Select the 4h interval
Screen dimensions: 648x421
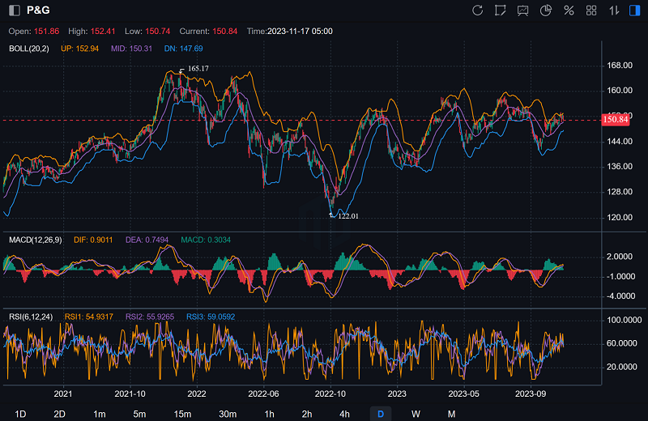tap(344, 414)
